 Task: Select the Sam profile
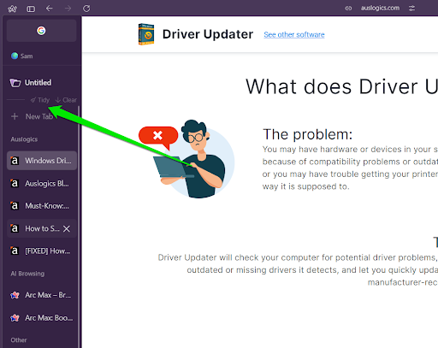tap(22, 56)
